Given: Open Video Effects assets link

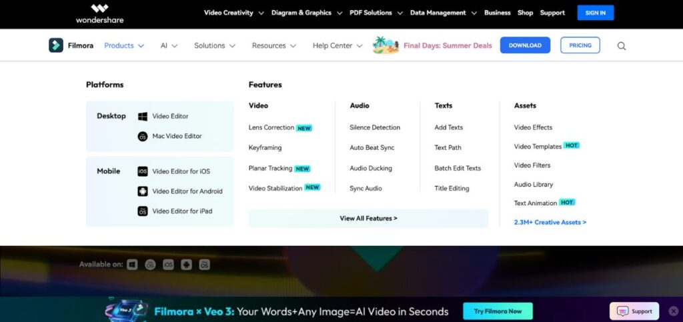Looking at the screenshot, I should [533, 127].
